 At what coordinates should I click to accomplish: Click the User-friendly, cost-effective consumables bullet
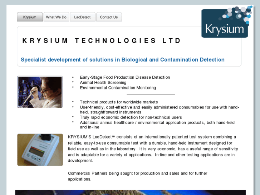click(160, 110)
